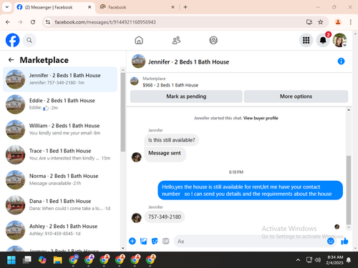
Task: Click the site information icon in address bar
Action: point(48,22)
